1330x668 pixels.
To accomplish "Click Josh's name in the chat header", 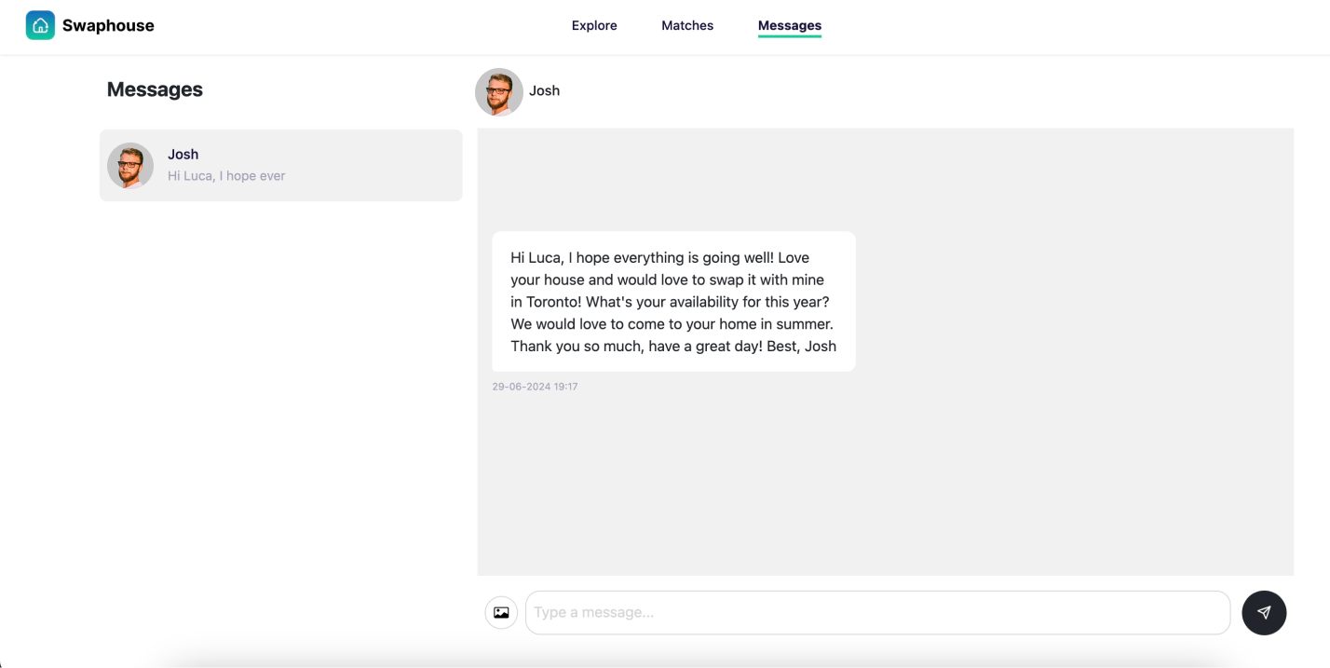I will pos(544,90).
